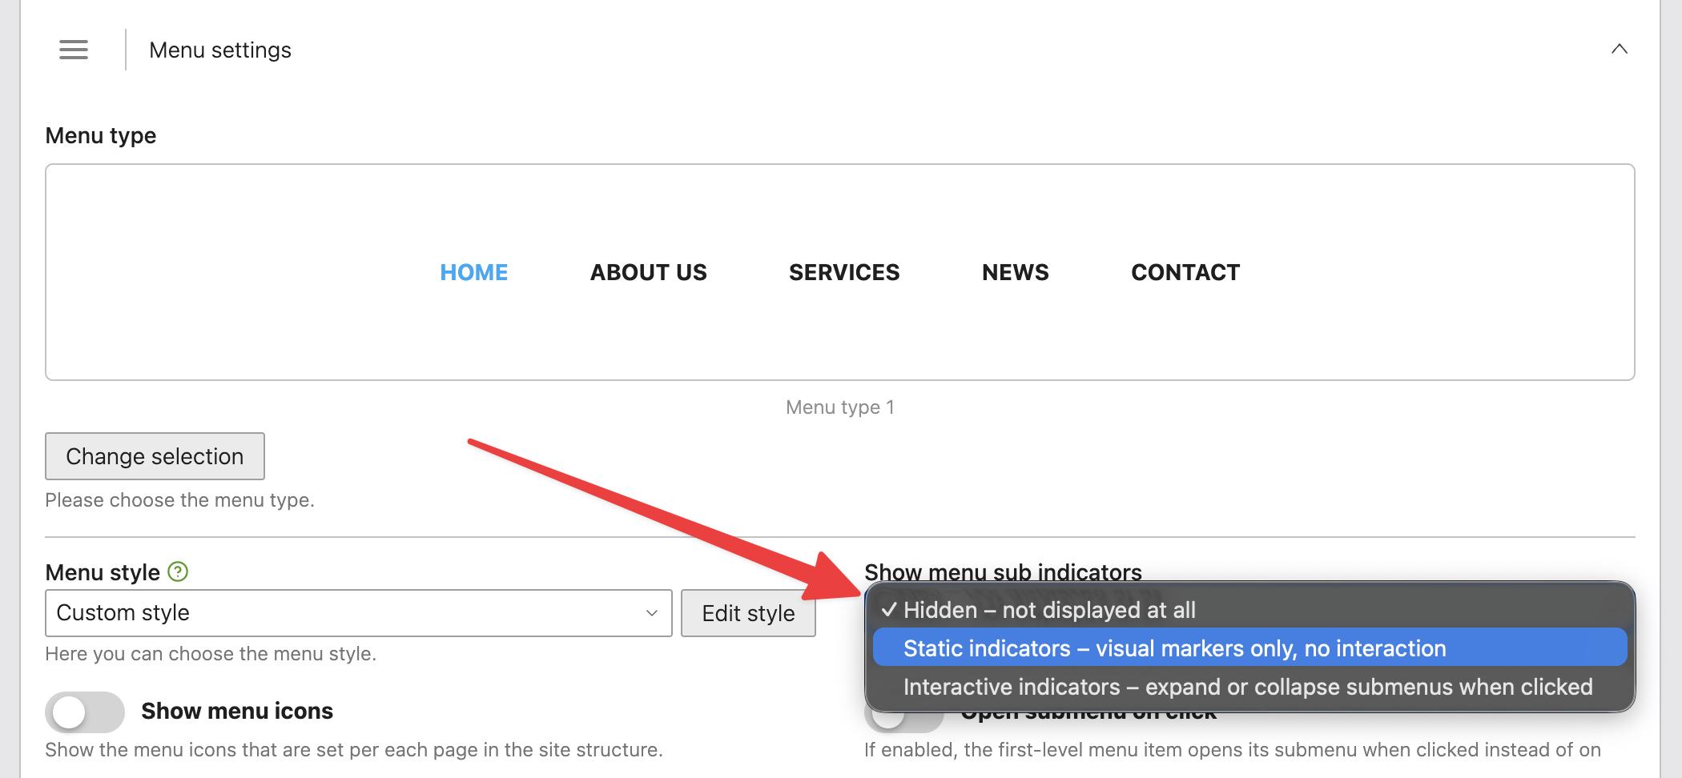Click CONTACT in the menu preview

coord(1185,273)
